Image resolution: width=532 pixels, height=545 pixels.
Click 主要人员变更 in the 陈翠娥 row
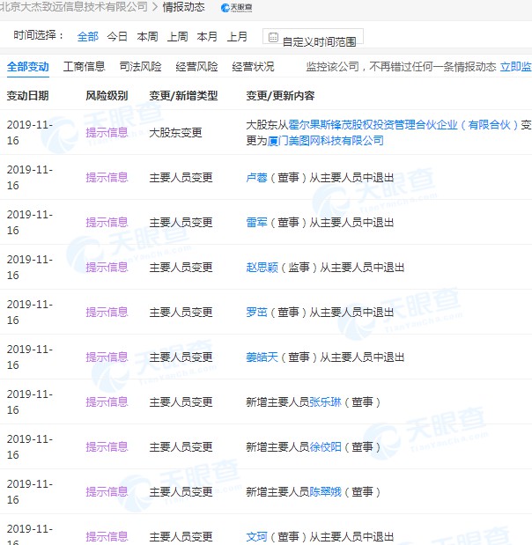coord(181,492)
